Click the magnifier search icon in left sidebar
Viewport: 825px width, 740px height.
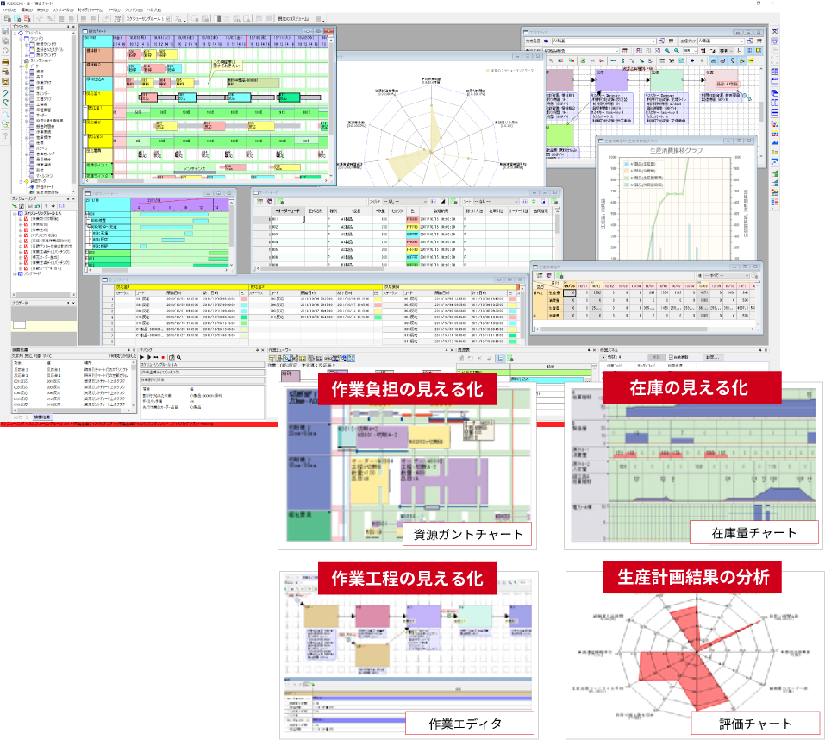point(5,114)
